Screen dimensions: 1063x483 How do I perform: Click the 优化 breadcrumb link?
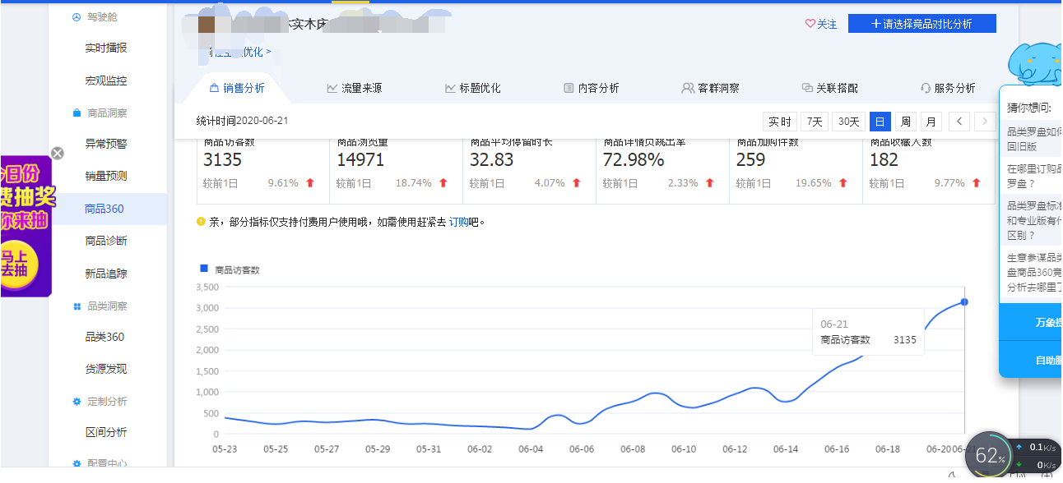click(258, 52)
